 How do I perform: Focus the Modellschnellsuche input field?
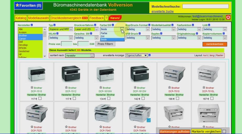205,6
